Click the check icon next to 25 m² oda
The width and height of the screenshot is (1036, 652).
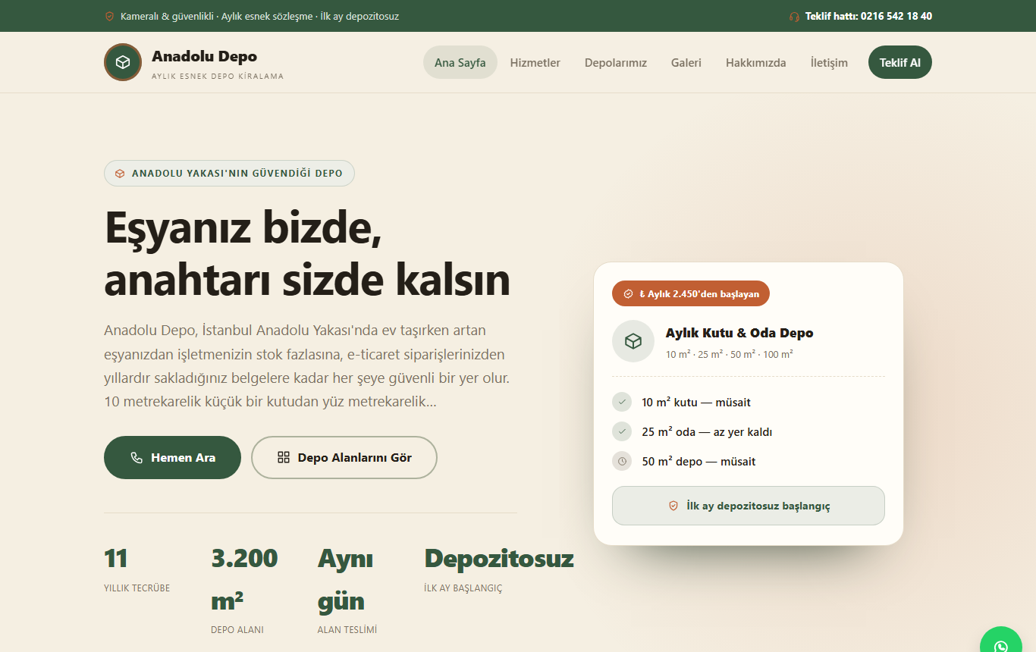tap(622, 431)
